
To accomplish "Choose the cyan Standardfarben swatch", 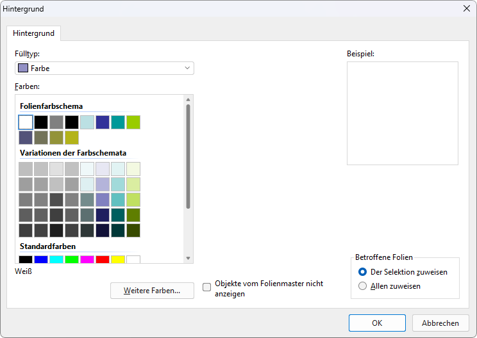I will tap(56, 259).
